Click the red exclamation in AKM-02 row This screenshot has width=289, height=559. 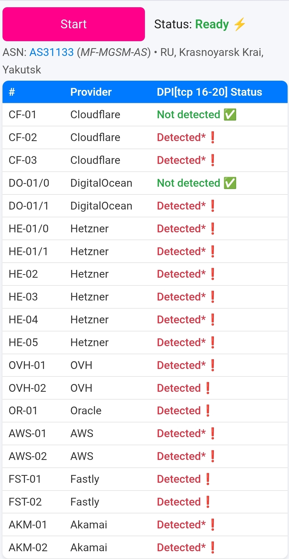click(x=213, y=548)
